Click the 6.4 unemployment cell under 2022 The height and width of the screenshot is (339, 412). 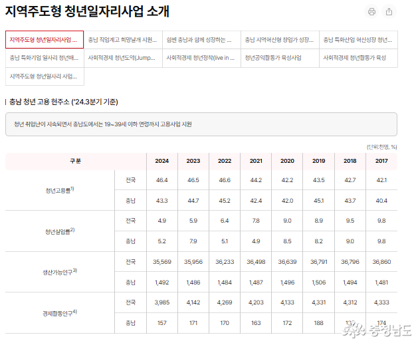[x=225, y=221]
